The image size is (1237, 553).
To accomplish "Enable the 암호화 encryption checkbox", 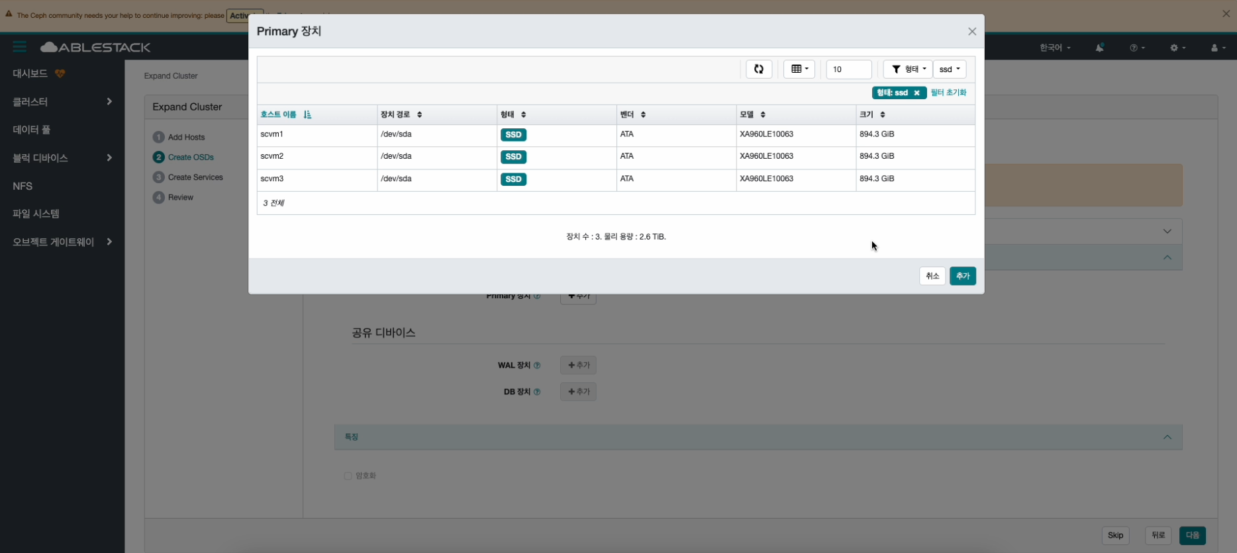I will [348, 476].
